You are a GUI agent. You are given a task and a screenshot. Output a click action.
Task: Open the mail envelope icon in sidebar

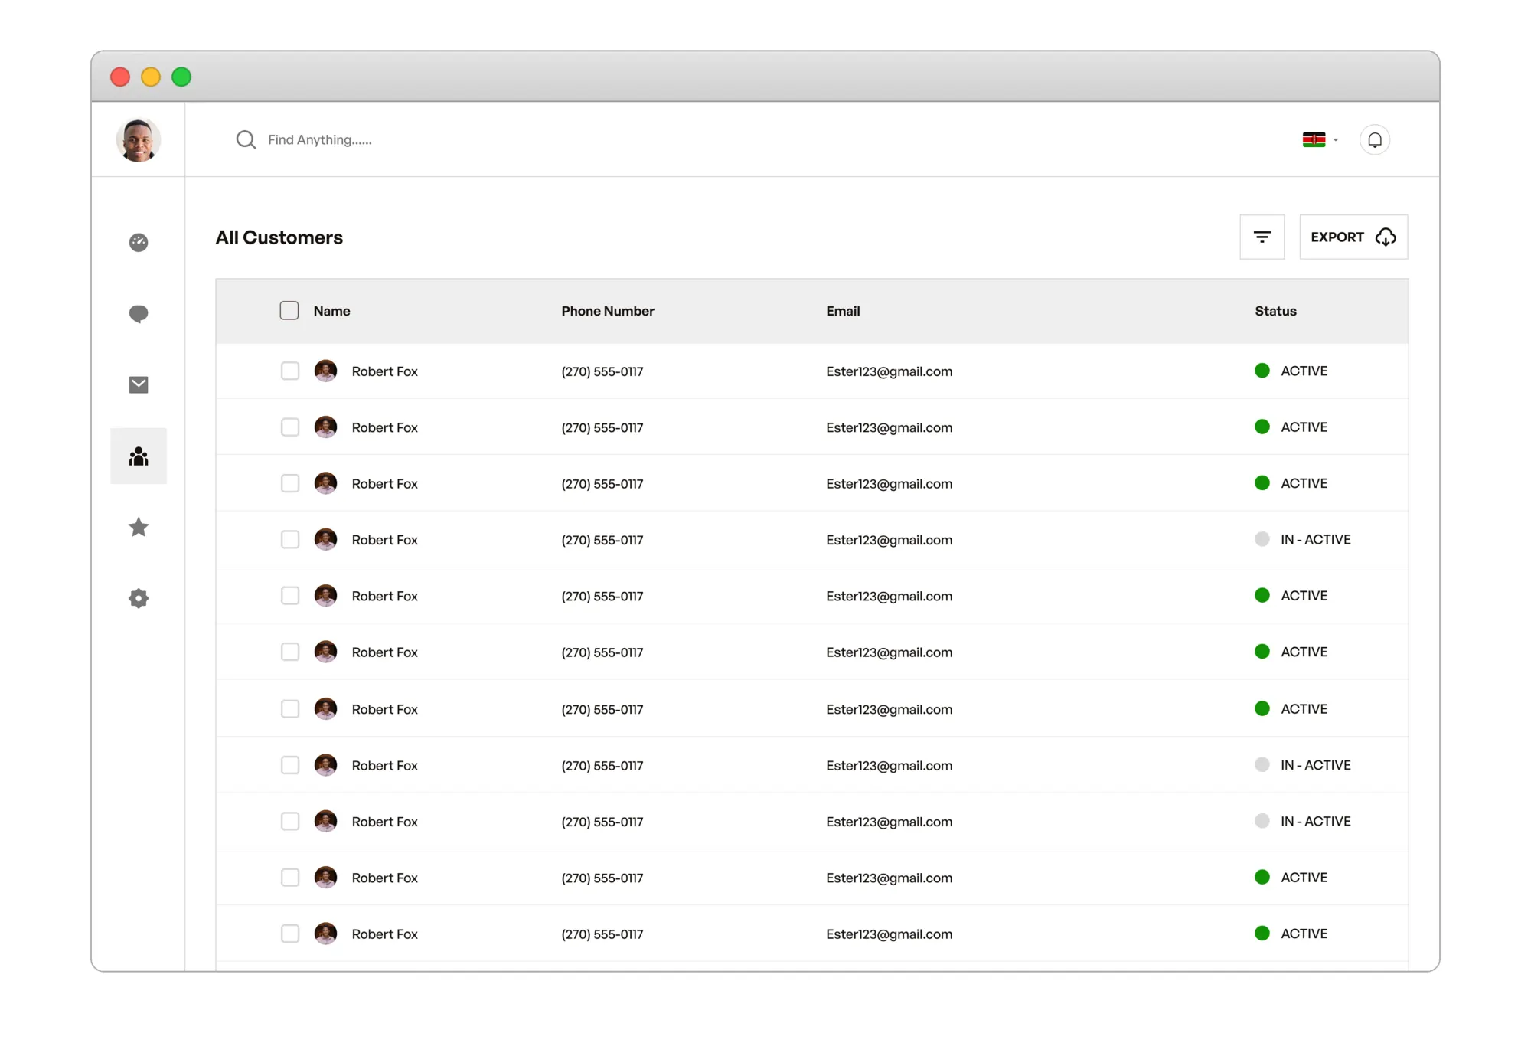(x=139, y=384)
